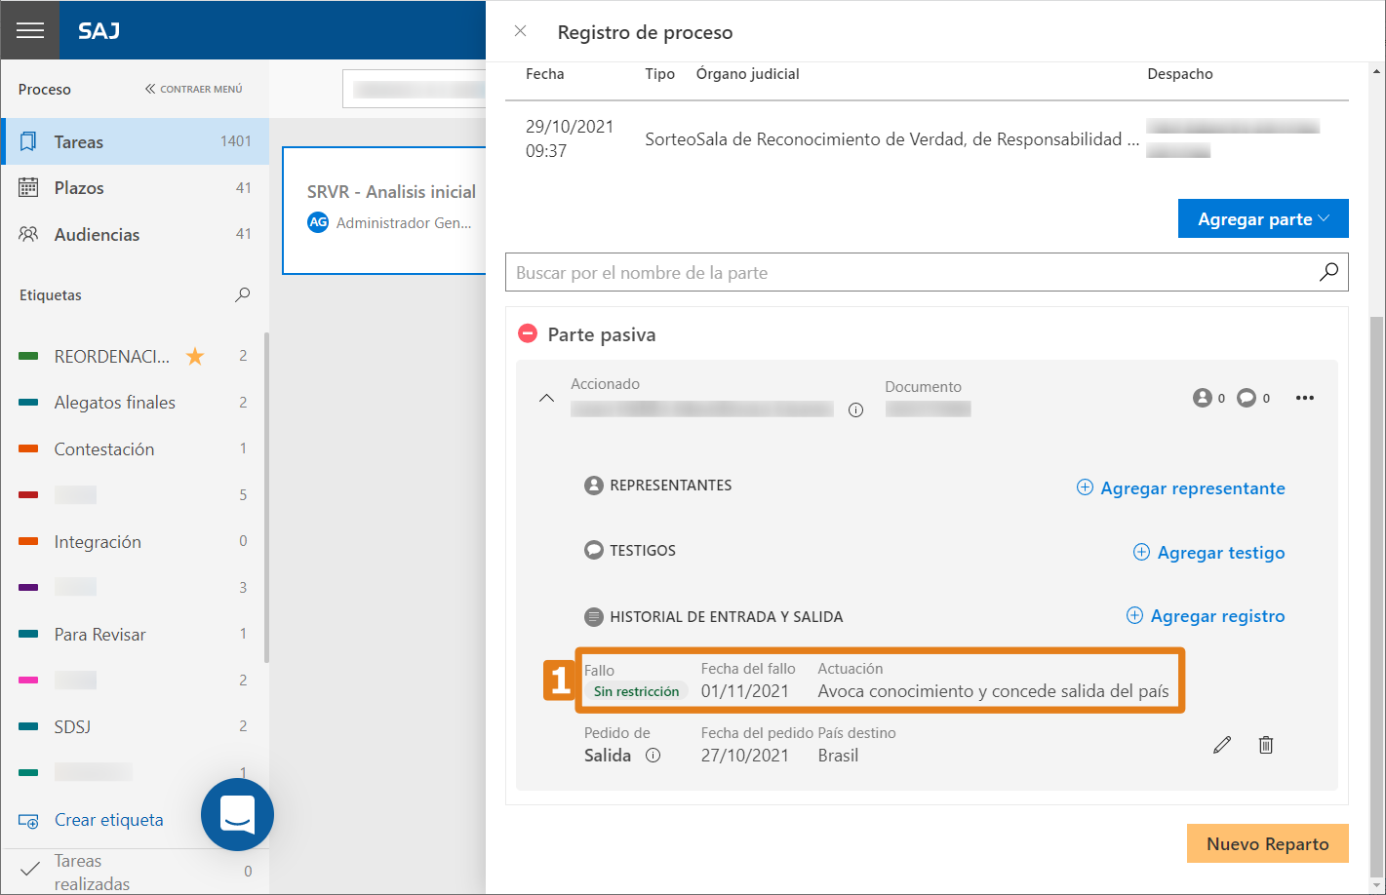Open the SRVR - Analisis inicial card
This screenshot has height=895, width=1386.
[384, 211]
